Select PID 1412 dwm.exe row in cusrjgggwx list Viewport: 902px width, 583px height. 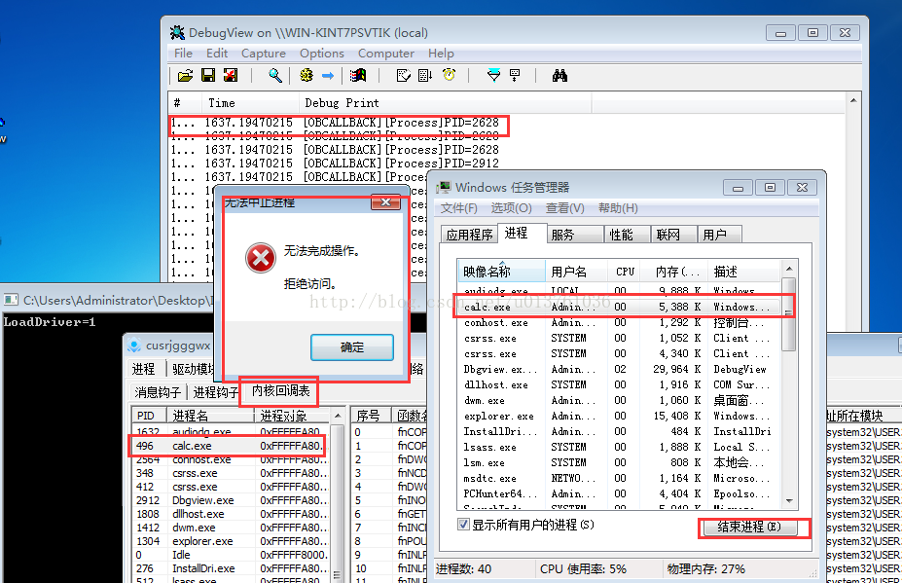pyautogui.click(x=231, y=528)
